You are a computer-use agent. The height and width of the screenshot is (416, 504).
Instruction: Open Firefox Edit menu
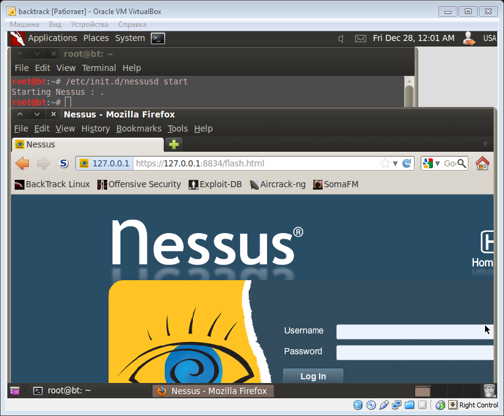pos(42,128)
